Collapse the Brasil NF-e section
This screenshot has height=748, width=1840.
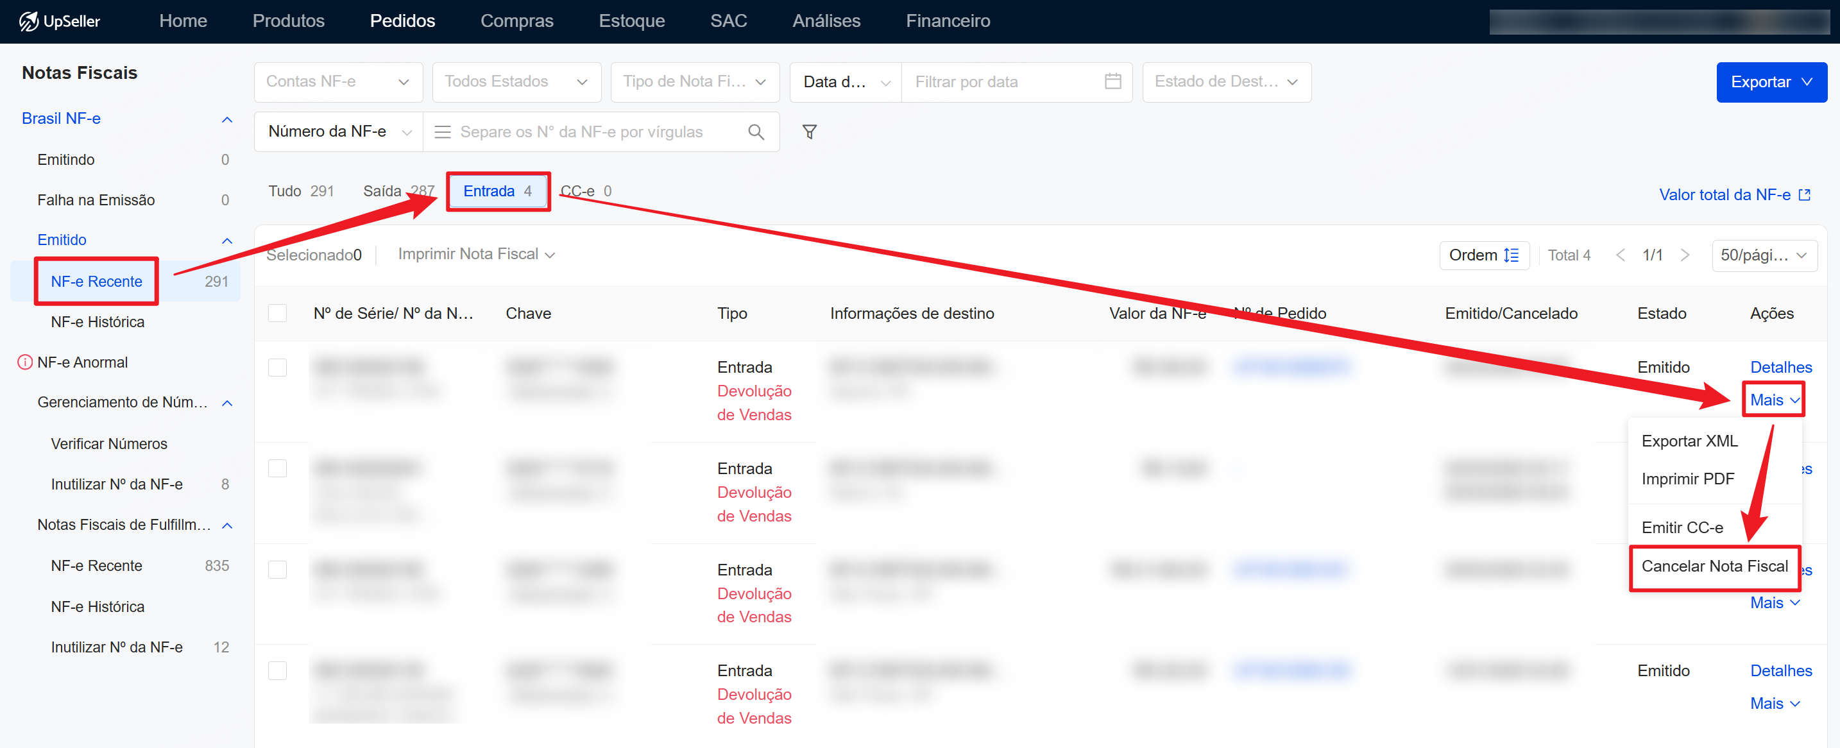point(227,119)
